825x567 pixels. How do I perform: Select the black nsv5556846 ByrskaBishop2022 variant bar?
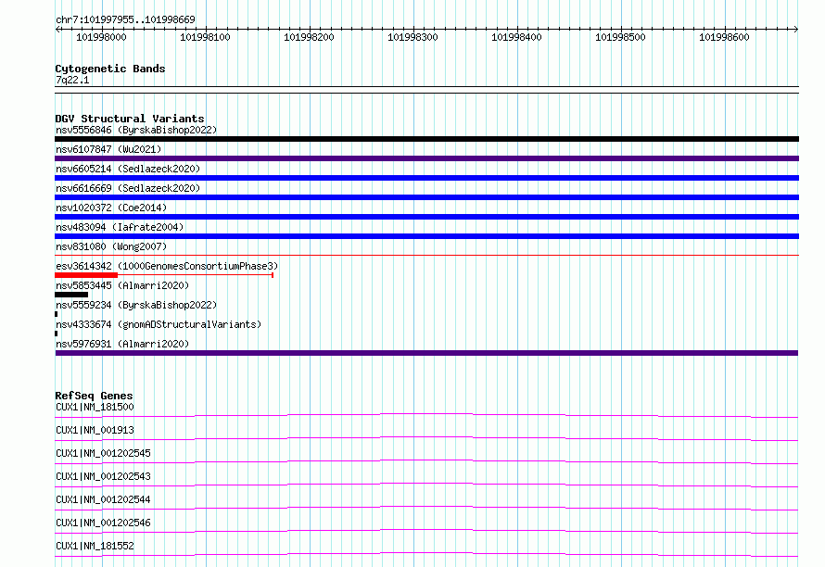coord(426,139)
